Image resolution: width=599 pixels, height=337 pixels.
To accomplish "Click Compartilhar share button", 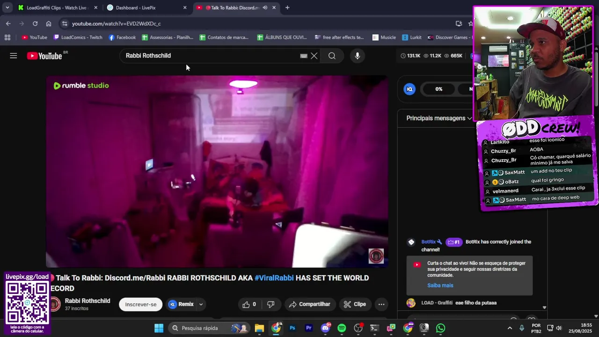I will [309, 304].
